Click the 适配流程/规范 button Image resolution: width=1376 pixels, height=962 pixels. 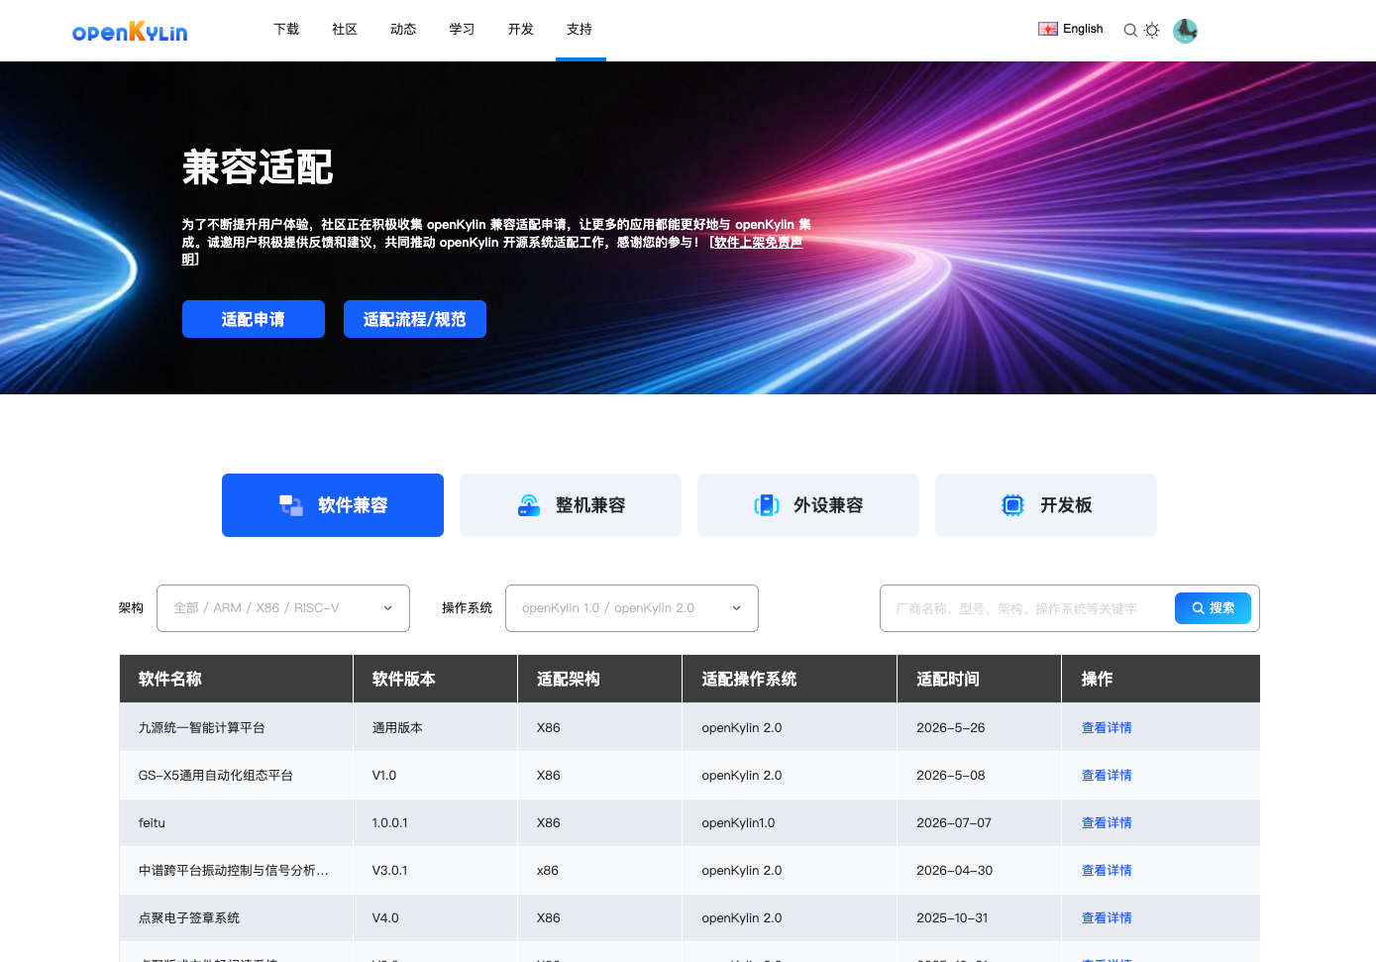[415, 319]
